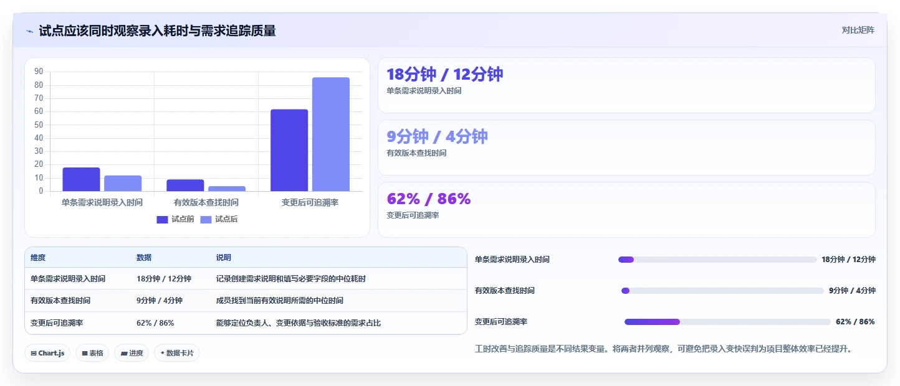900x386 pixels.
Task: Toggle the 试点后 legend swatch
Action: [x=206, y=219]
